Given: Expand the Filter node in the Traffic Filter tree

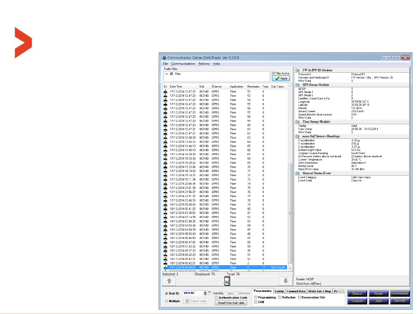Looking at the screenshot, I should tap(167, 74).
